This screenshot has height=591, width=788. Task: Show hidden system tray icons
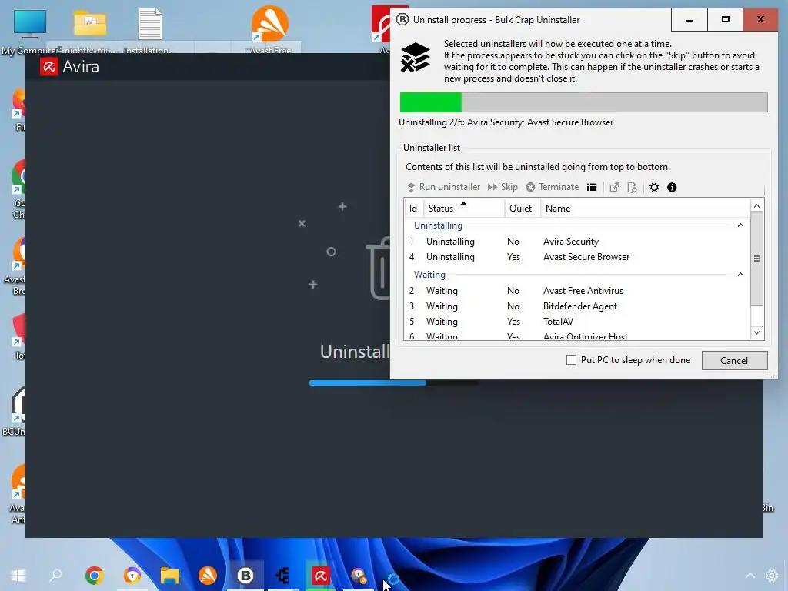750,576
